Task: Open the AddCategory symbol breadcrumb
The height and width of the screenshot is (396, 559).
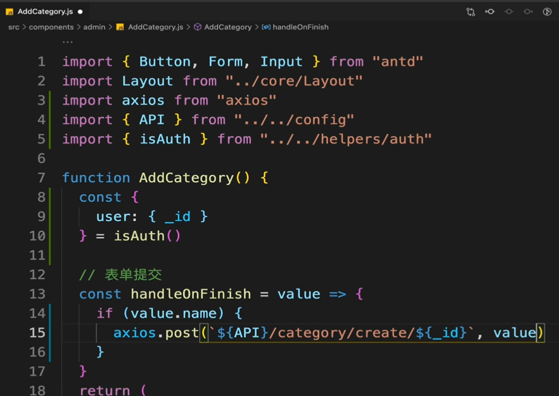Action: click(x=228, y=27)
